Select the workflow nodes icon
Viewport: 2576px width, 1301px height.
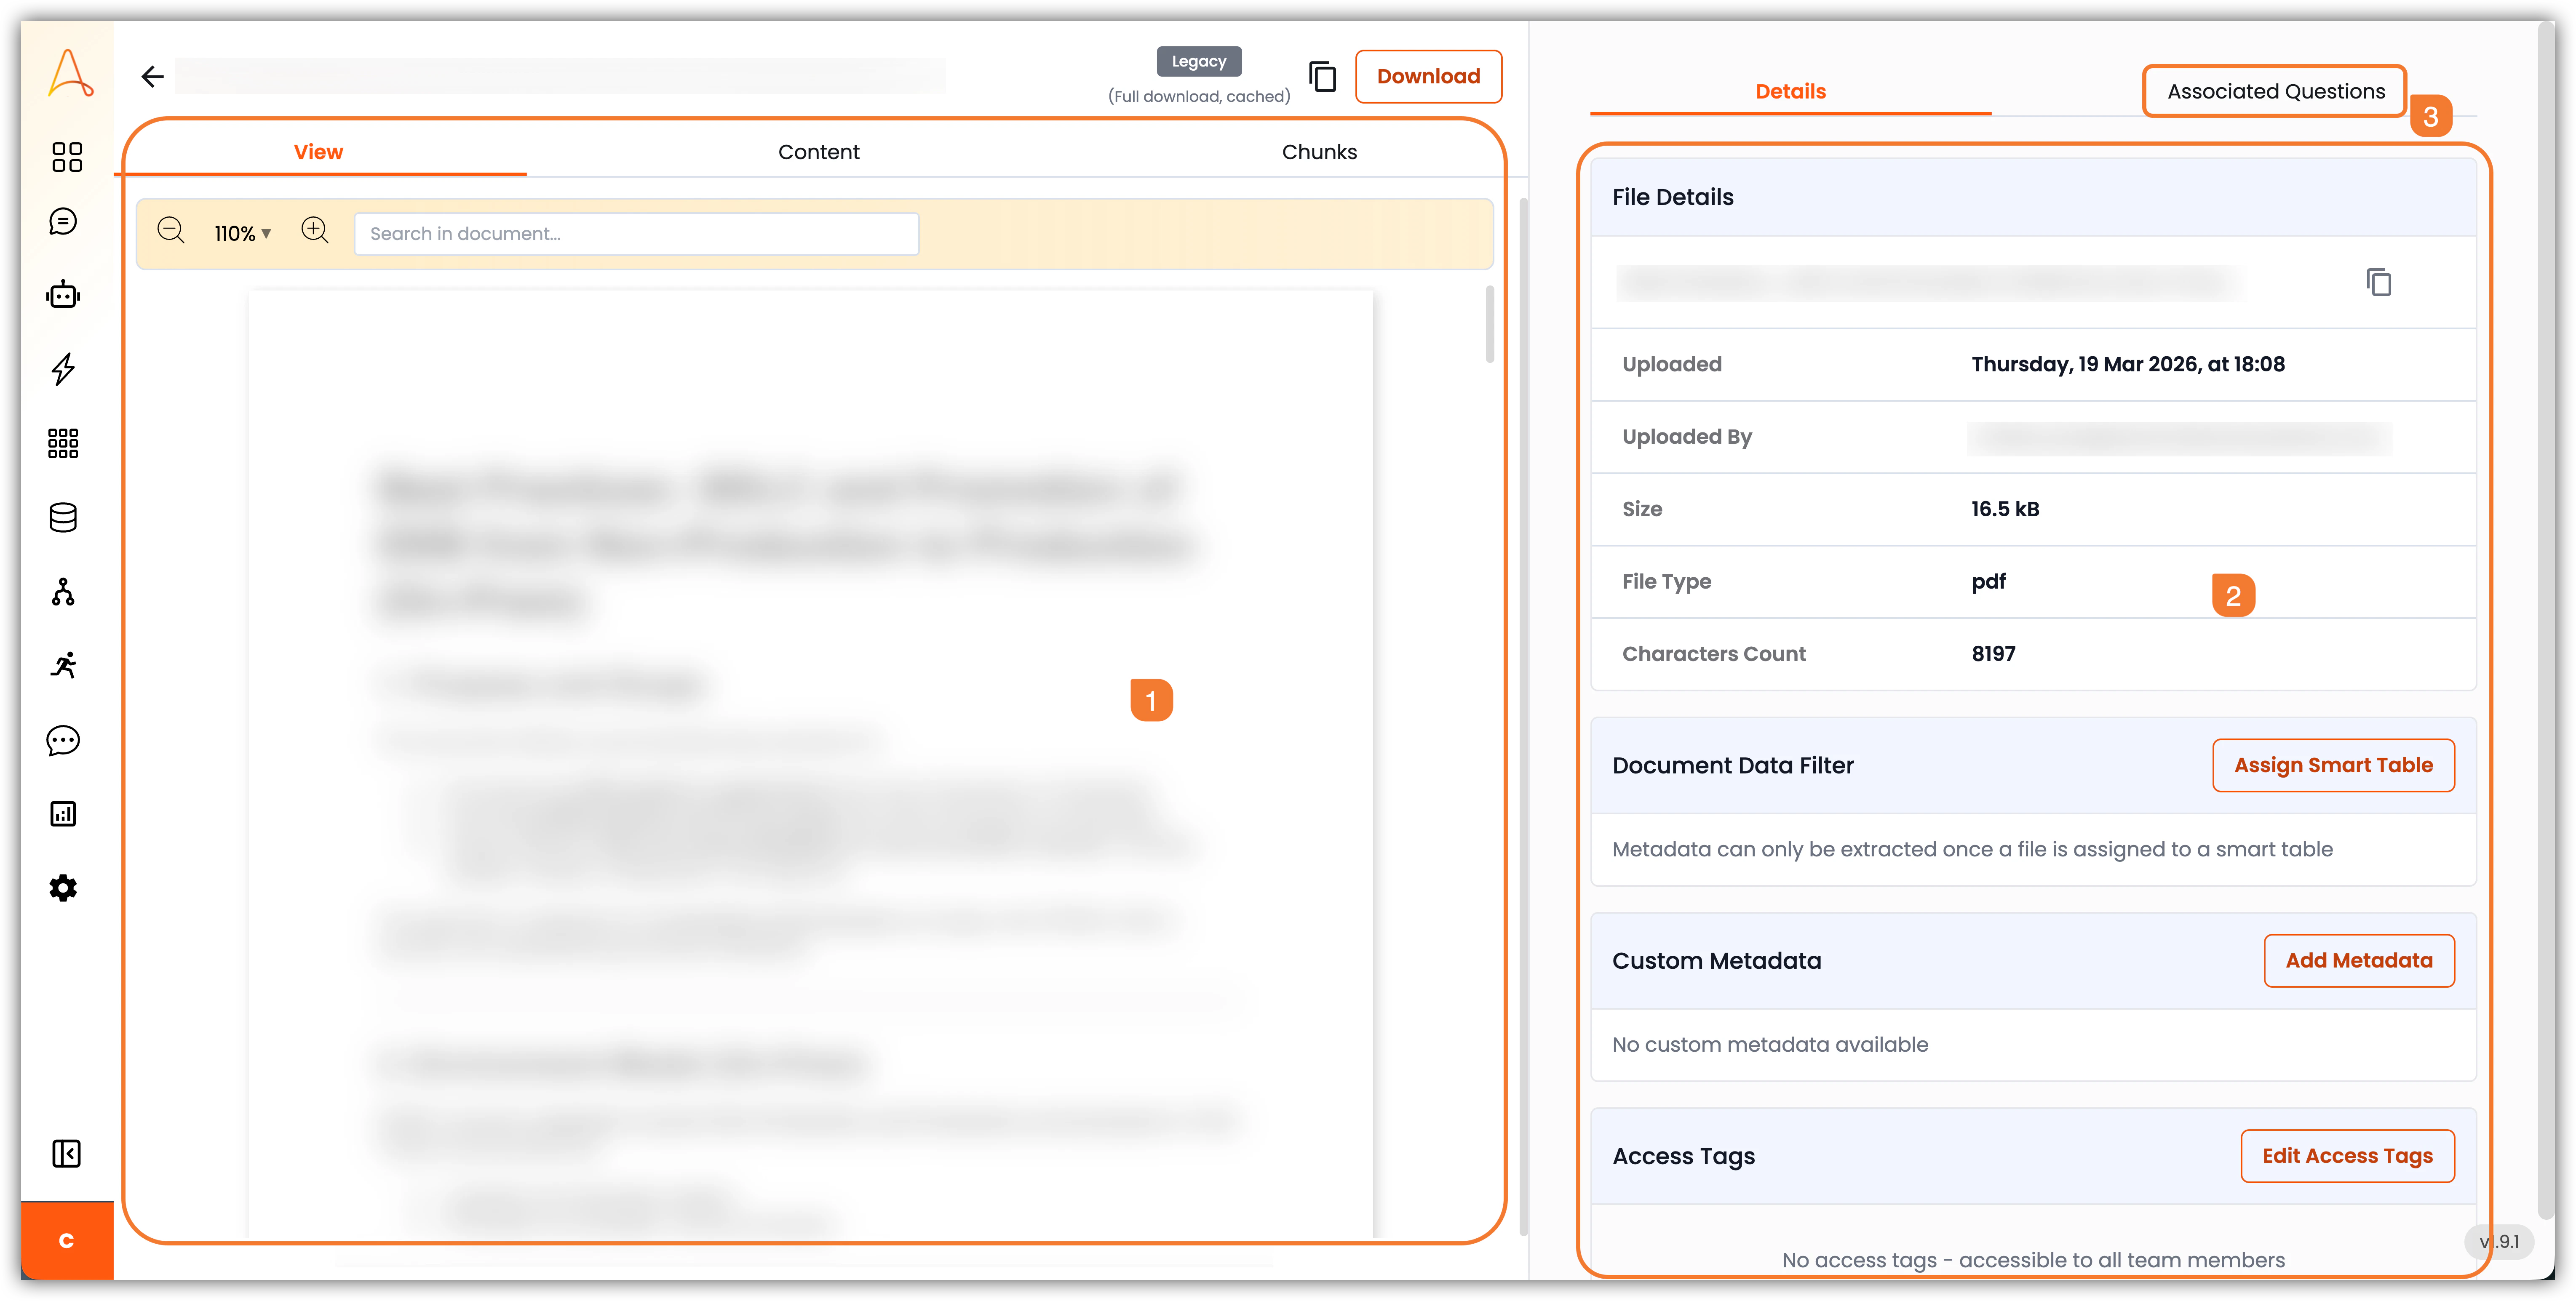64,592
